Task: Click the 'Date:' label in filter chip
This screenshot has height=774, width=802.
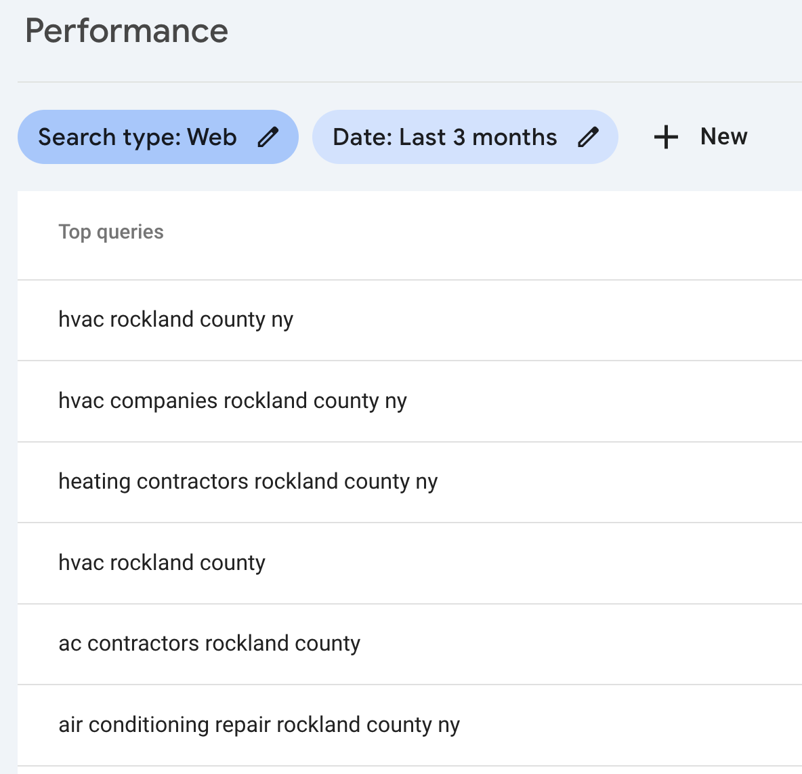Action: [362, 137]
